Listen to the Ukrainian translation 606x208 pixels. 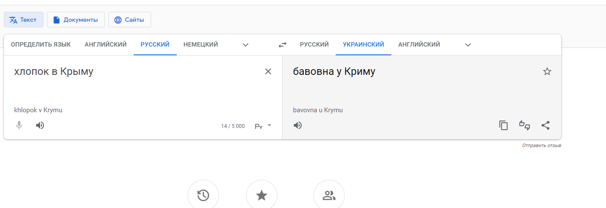tap(298, 125)
